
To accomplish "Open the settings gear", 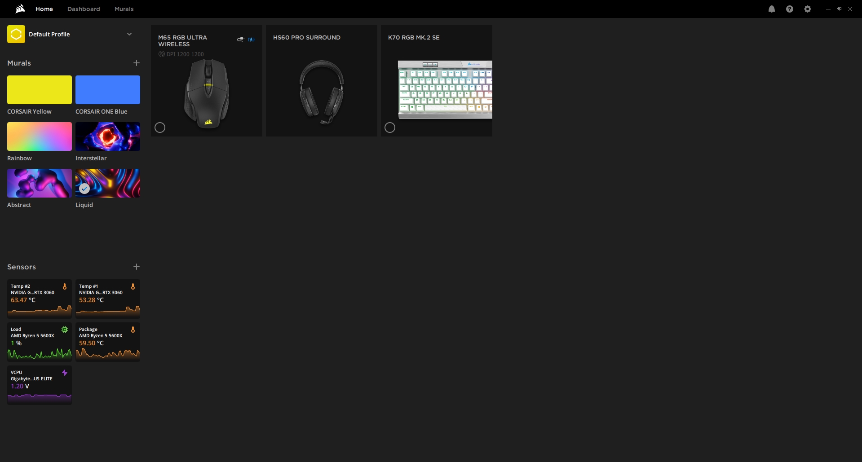I will pyautogui.click(x=808, y=9).
